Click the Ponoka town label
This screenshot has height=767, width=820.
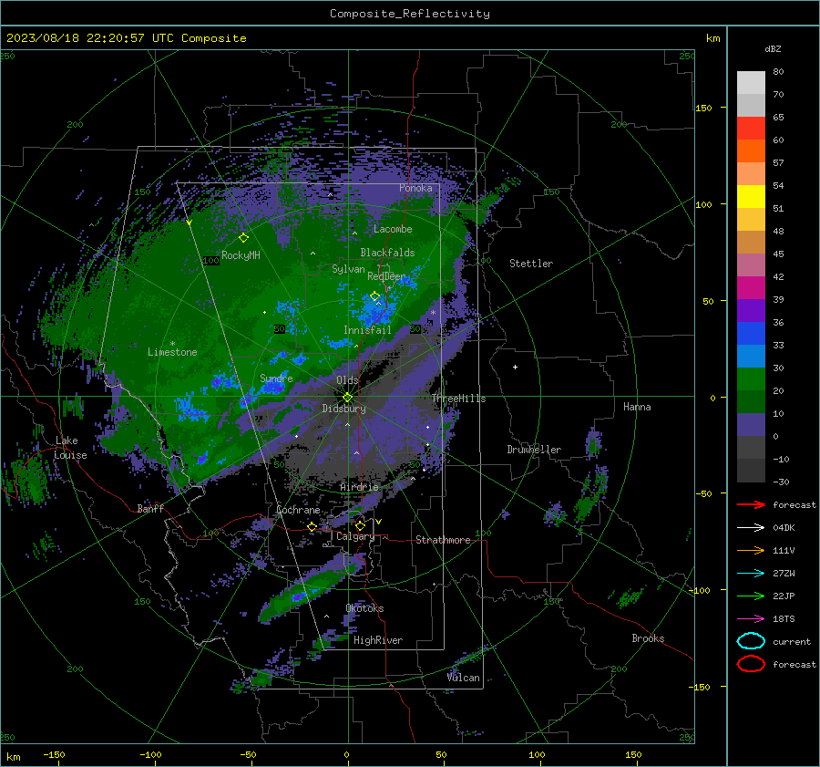[415, 188]
